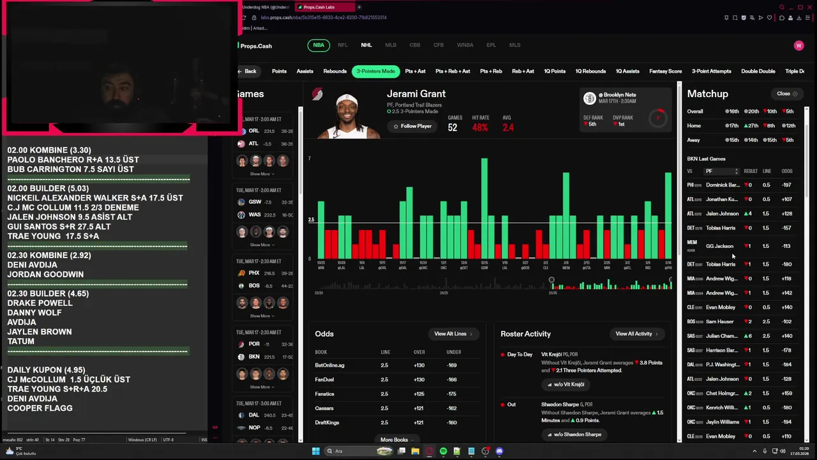Click the Brooklyn Nets logo badge
This screenshot has height=460, width=817.
point(590,98)
